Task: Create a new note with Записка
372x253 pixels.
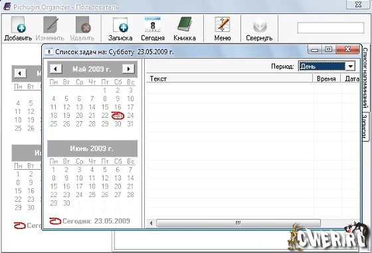Action: [120, 28]
